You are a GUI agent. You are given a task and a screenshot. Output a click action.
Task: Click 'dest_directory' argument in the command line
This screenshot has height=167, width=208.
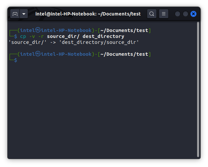[x=103, y=36]
